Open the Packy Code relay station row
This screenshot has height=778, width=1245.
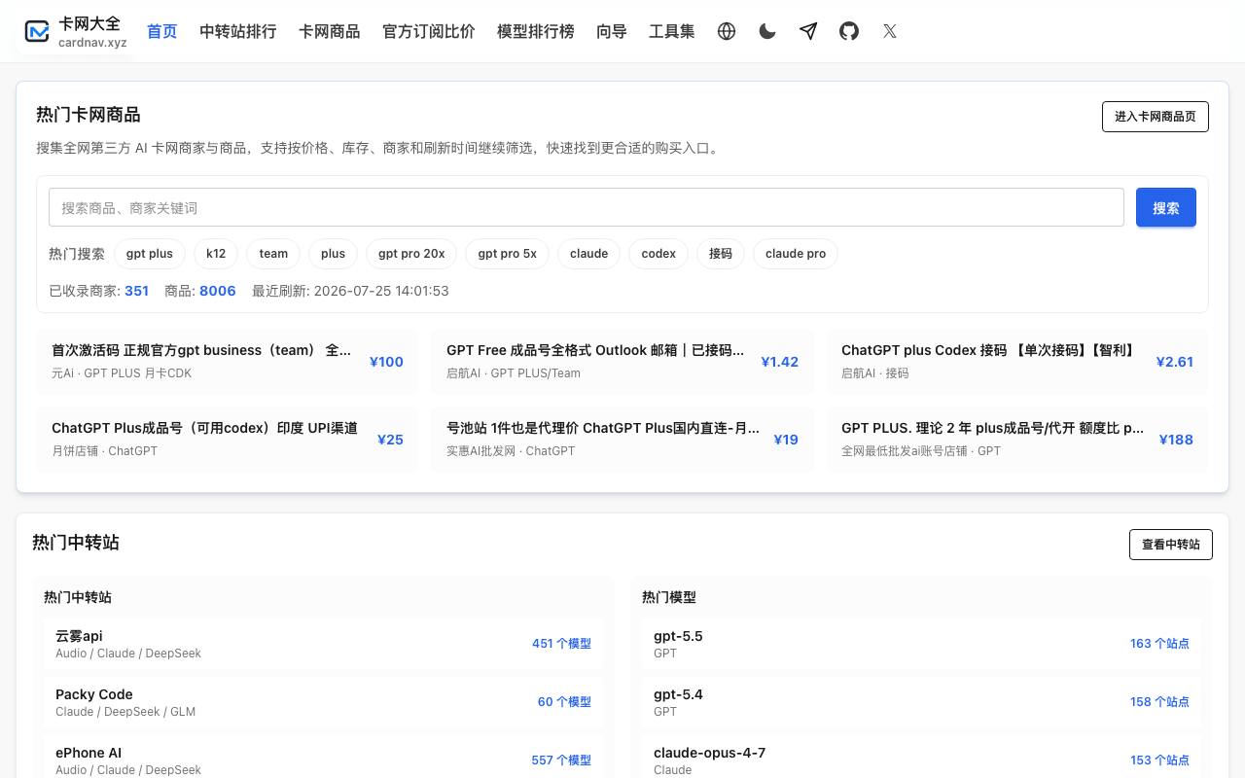[x=323, y=702]
